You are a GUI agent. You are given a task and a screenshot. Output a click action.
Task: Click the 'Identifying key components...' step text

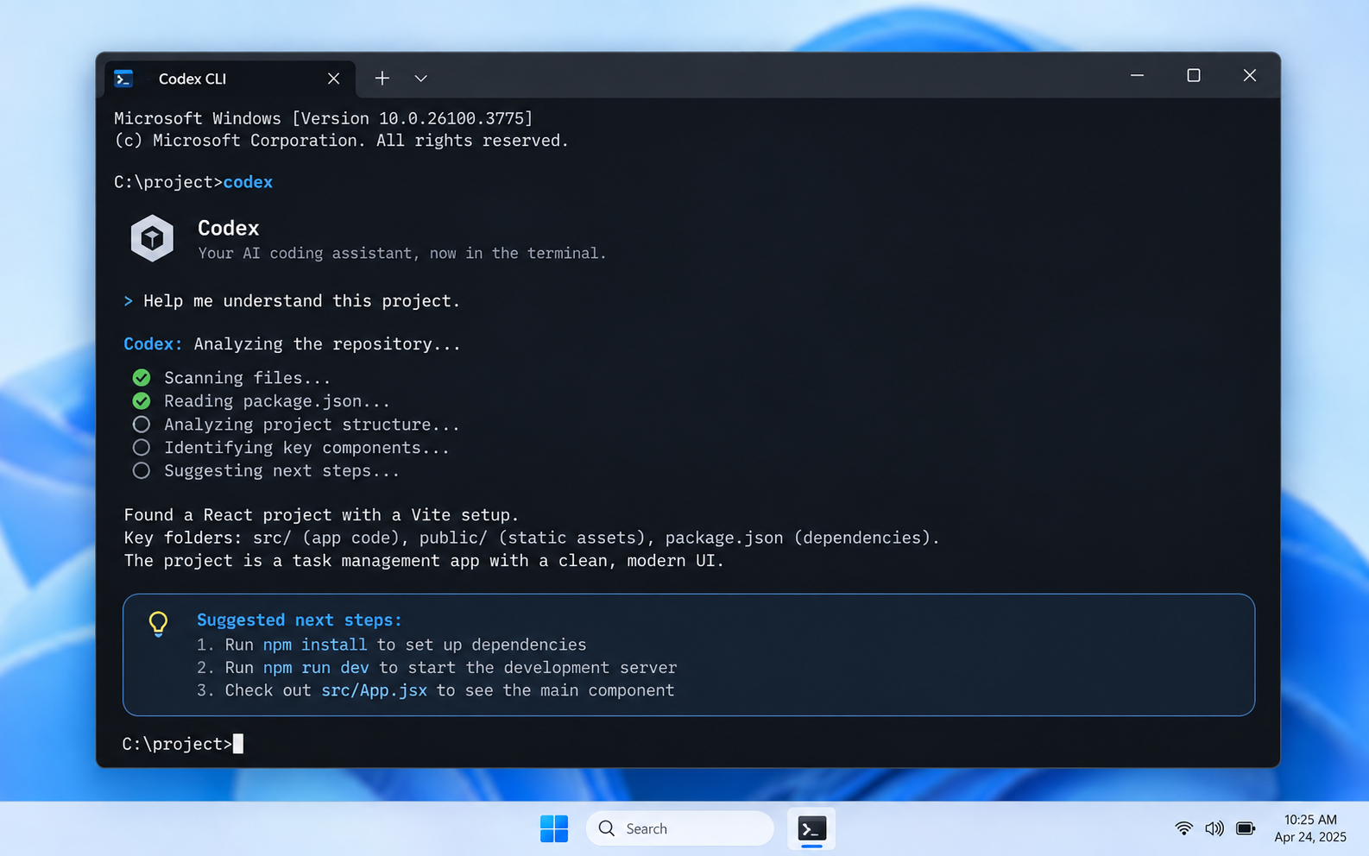pos(306,448)
